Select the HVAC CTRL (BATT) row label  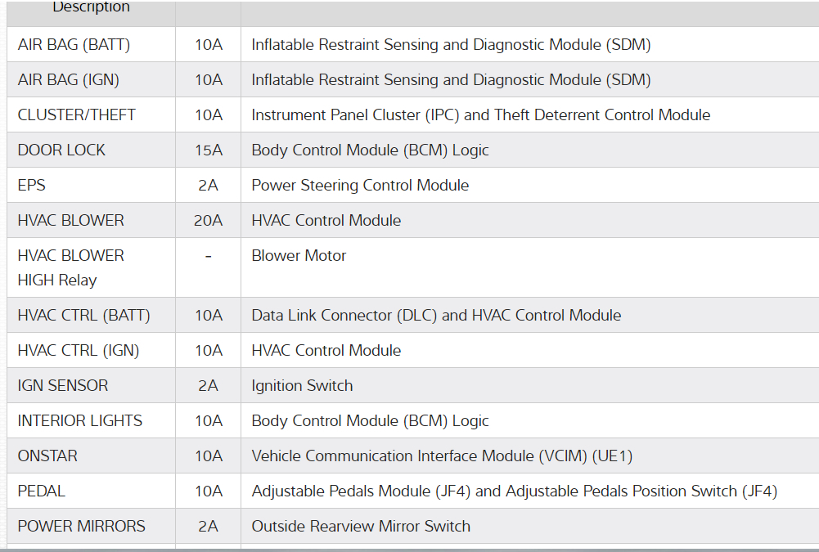coord(83,316)
